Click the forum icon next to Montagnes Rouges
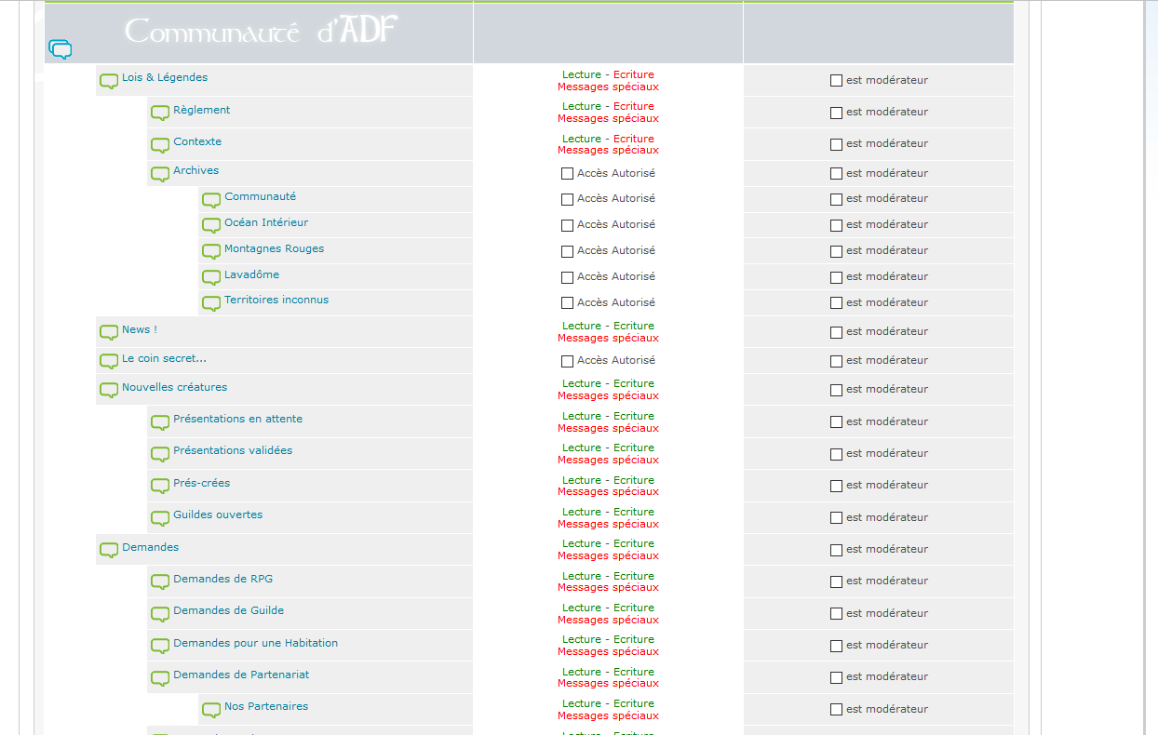This screenshot has width=1158, height=735. (x=211, y=253)
